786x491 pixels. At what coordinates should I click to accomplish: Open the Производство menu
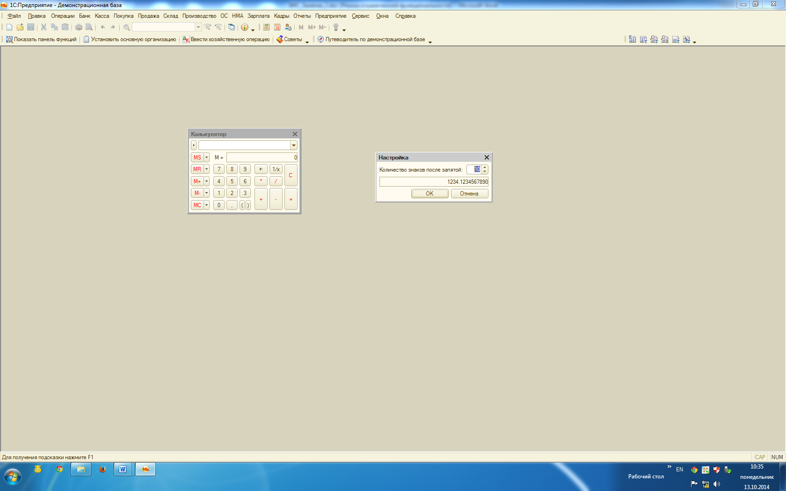[199, 16]
